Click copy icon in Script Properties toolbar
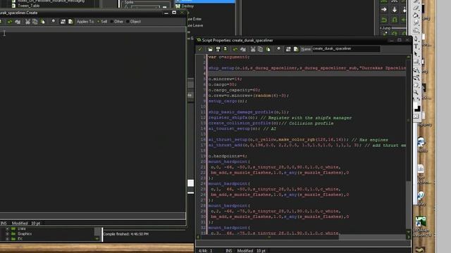 [260, 49]
